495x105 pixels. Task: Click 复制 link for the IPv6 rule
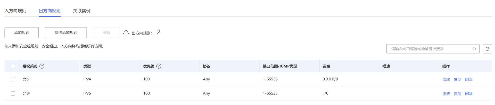click(x=457, y=94)
